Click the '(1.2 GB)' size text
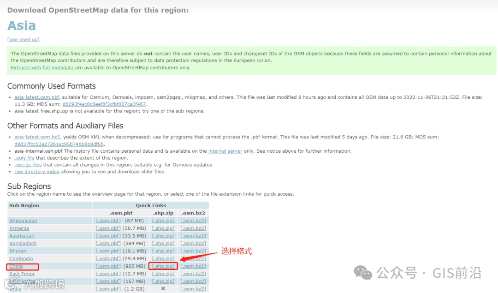 135,289
